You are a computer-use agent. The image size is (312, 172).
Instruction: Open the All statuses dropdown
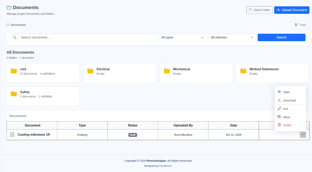tap(232, 37)
